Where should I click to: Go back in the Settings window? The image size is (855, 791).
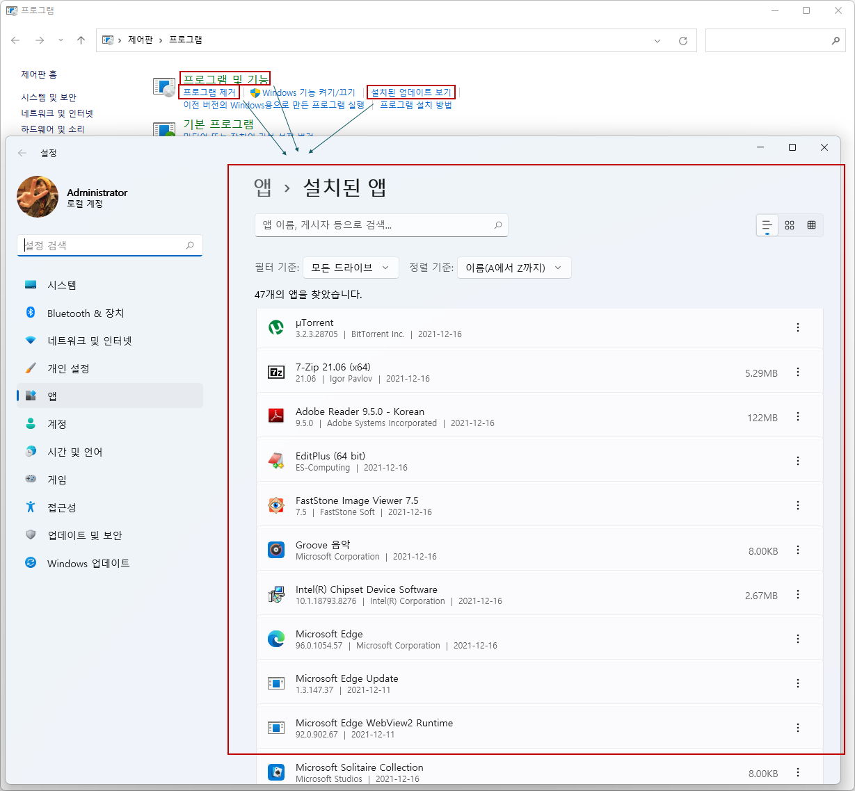22,153
